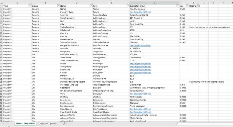The image size is (233, 127).
Task: Select 'Maximum permitted building height.' description cell
Action: click(x=207, y=82)
